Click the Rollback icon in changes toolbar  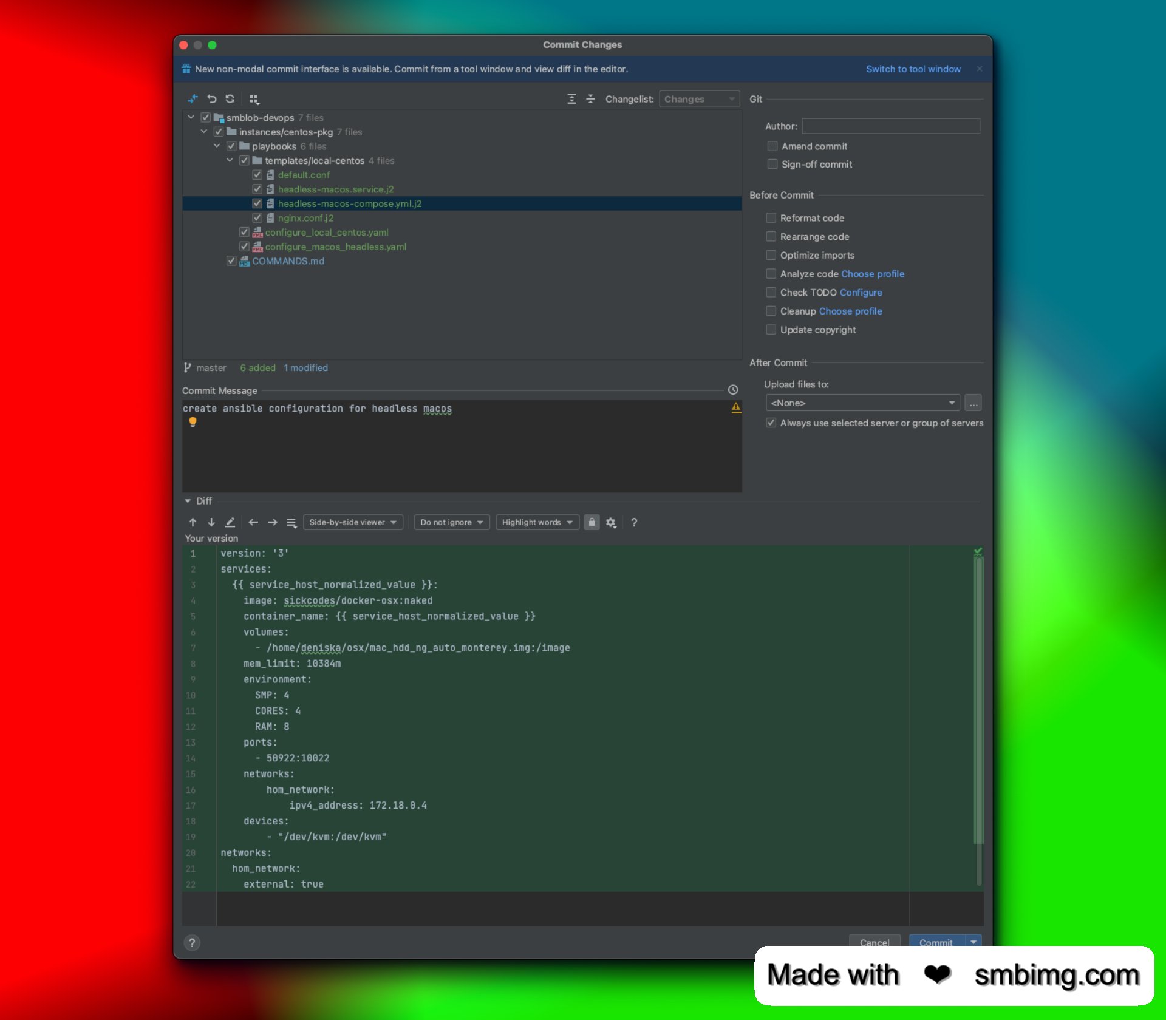pos(212,99)
